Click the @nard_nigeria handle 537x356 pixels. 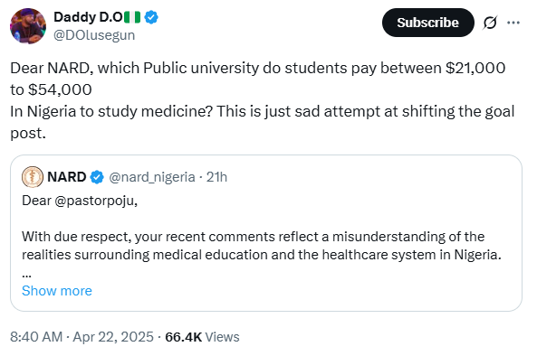coord(152,177)
